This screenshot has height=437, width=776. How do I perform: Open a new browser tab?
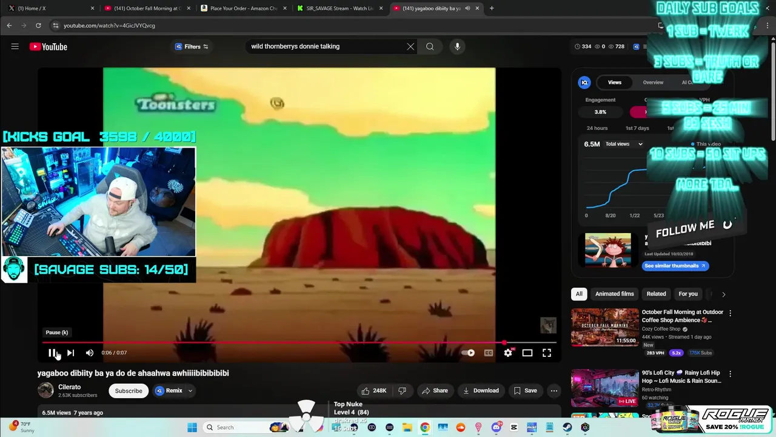(492, 8)
